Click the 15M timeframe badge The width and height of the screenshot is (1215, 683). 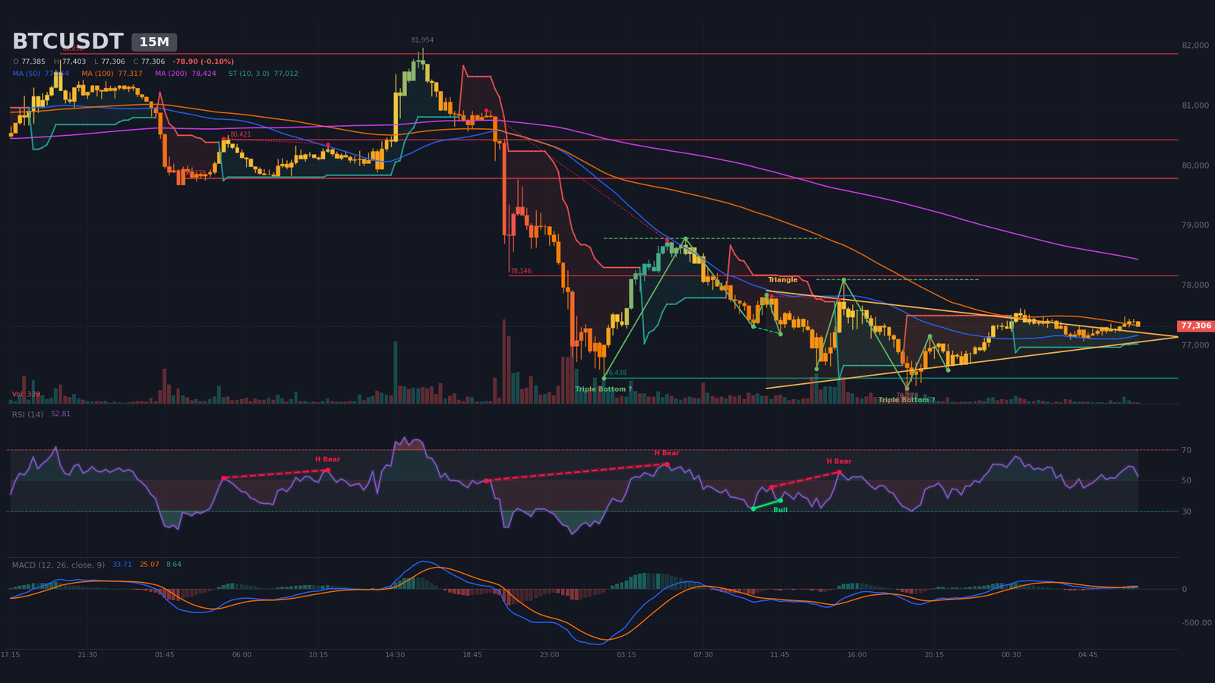point(154,42)
